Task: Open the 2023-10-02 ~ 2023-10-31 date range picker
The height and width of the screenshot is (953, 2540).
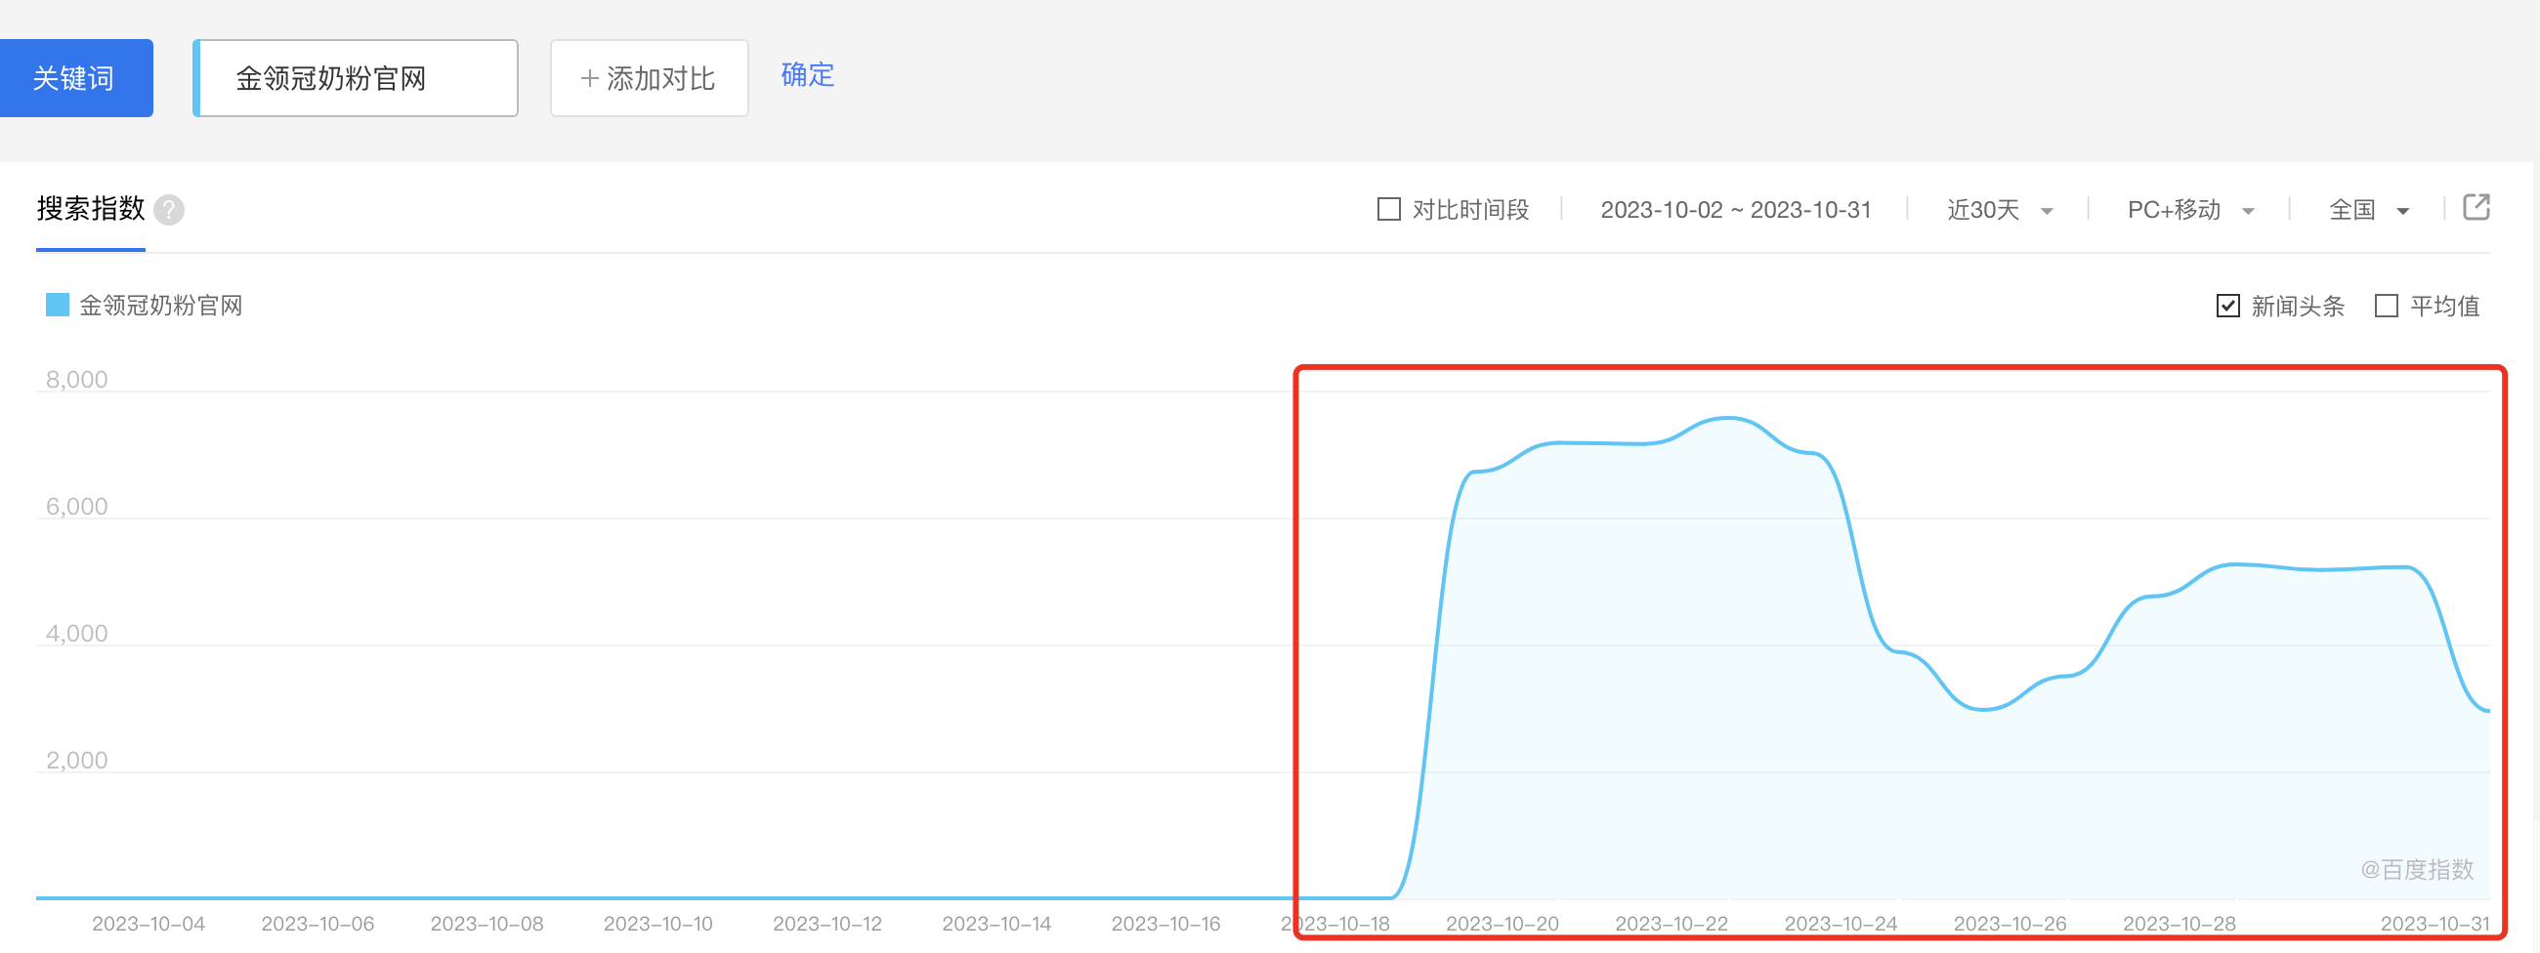Action: click(1735, 210)
